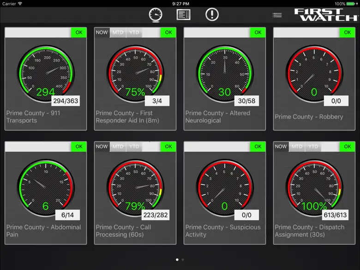The image size is (360, 270).
Task: Tap the Wi-Fi status icon
Action: 20,4
